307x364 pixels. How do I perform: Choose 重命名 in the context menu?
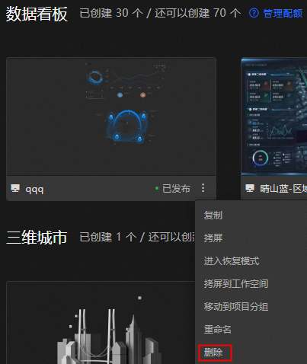[218, 330]
